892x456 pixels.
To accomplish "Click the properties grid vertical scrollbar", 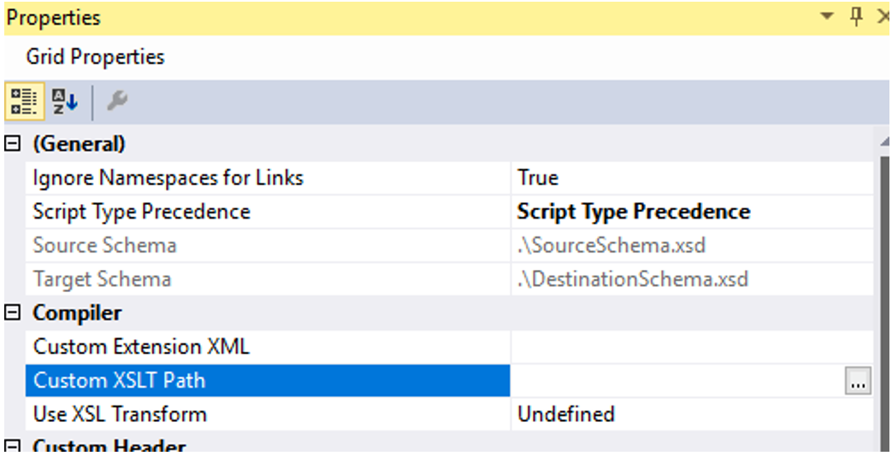I will point(884,299).
